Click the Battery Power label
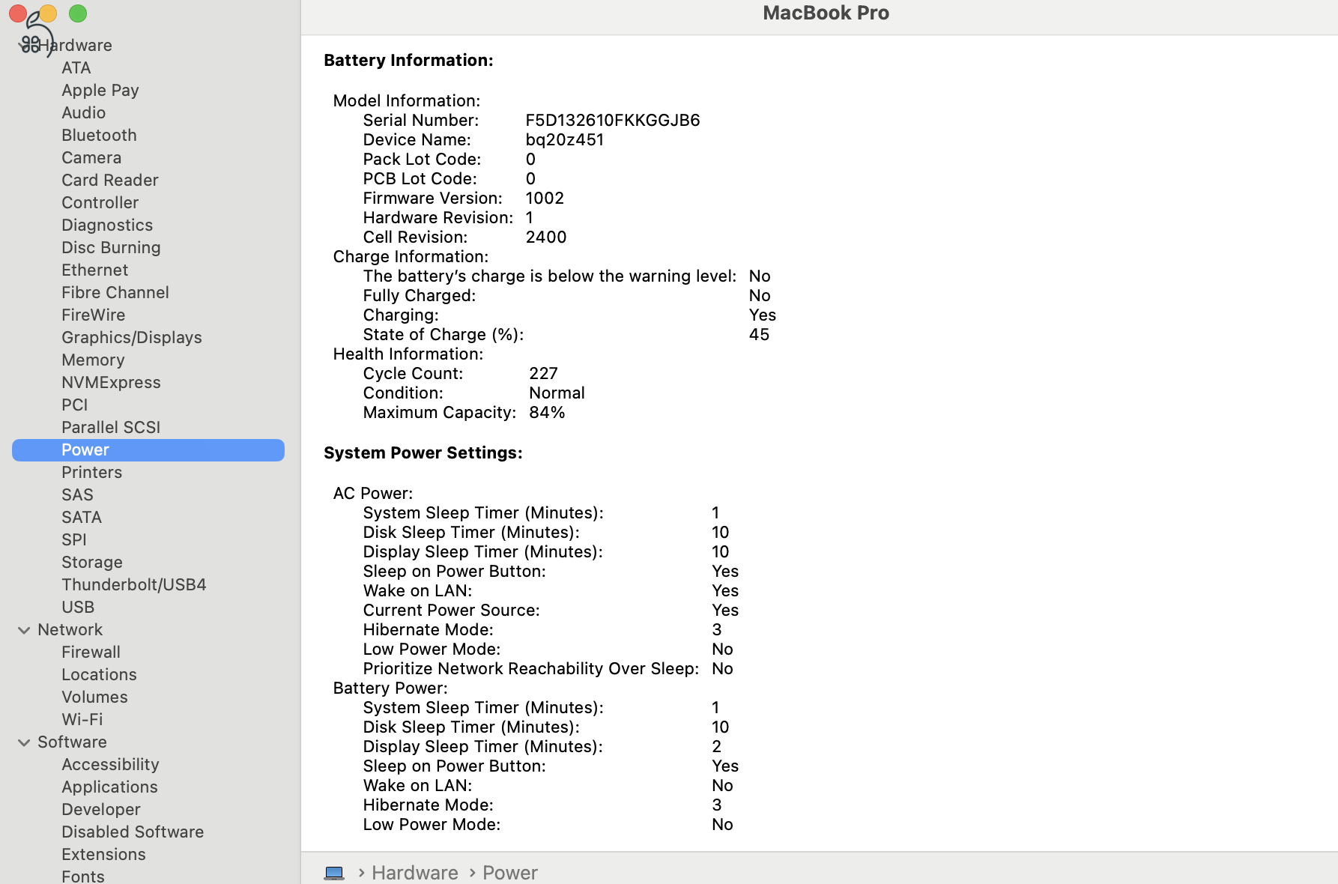 (390, 688)
